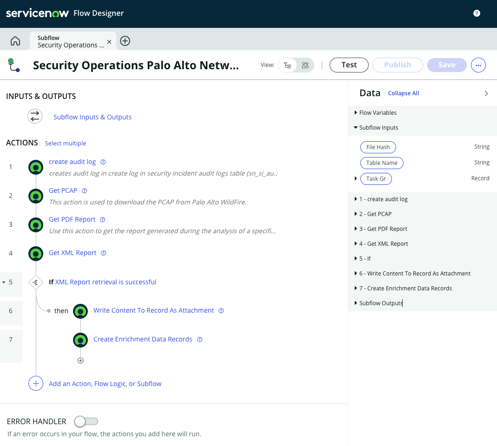Show help for create audit log
Viewport: 497px width, 446px height.
[103, 162]
